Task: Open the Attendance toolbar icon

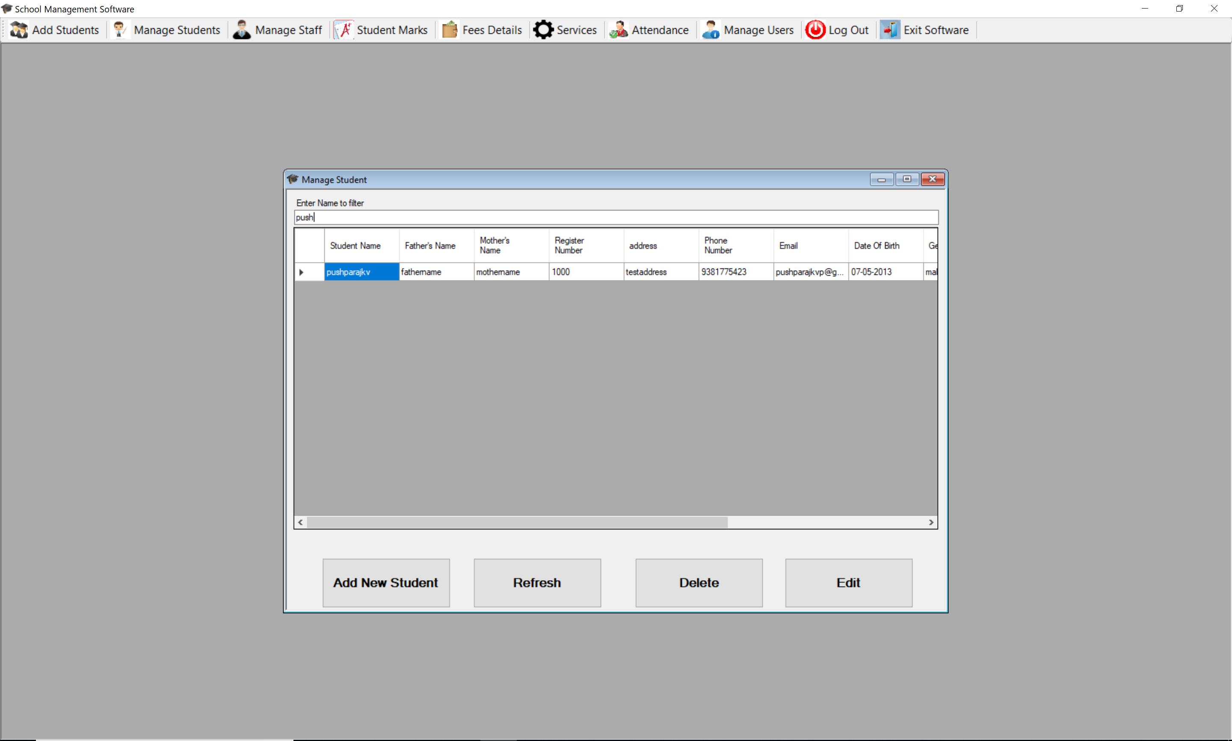Action: coord(618,30)
